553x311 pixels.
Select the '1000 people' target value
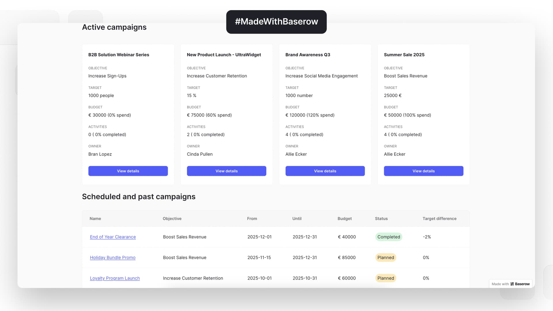click(101, 95)
